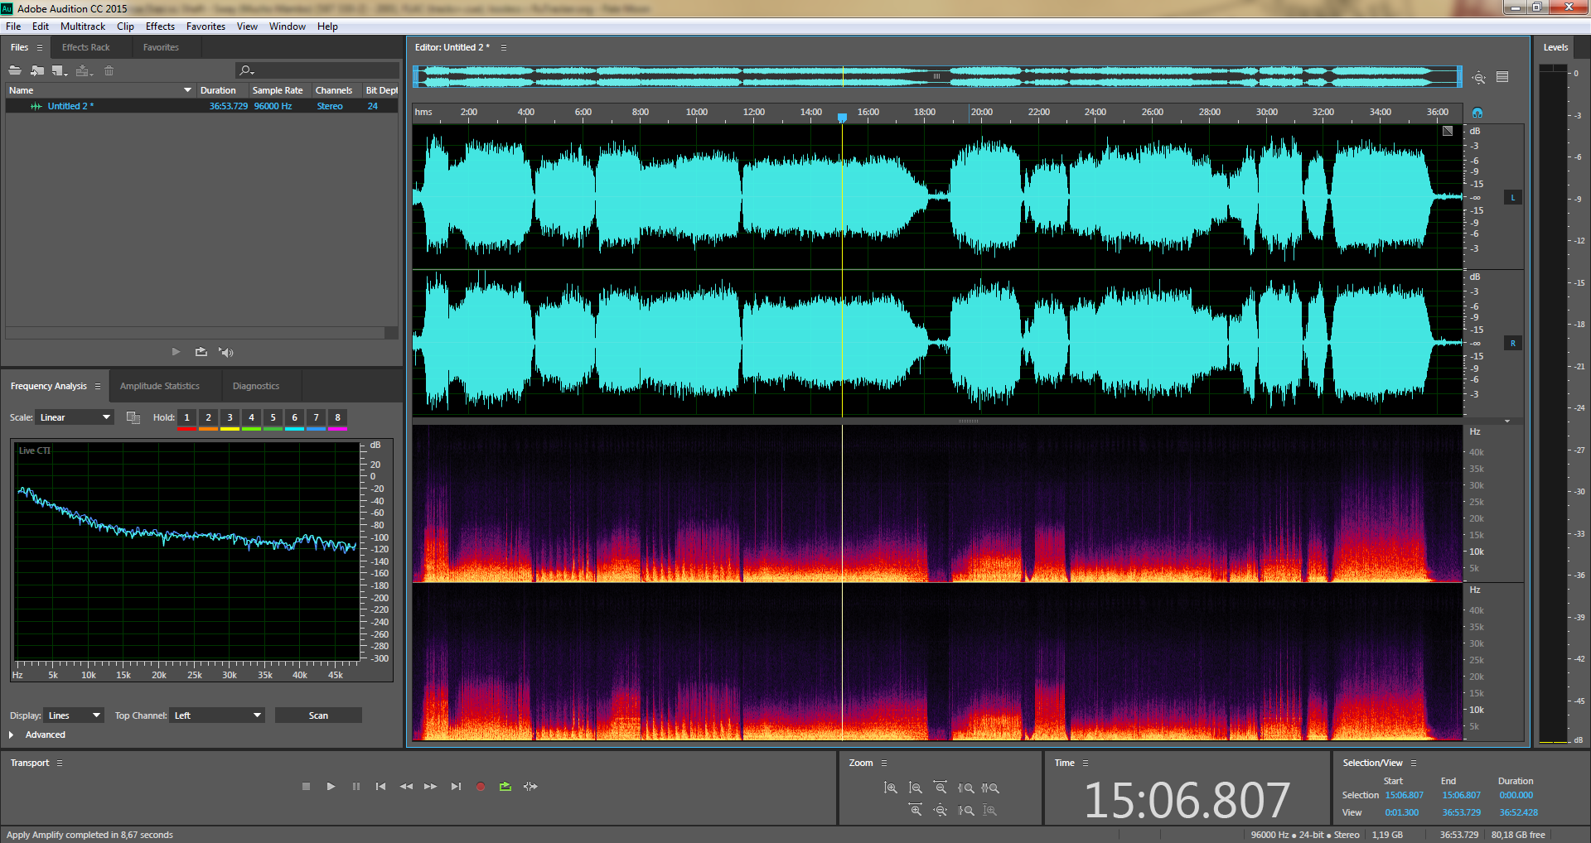Click the blue playhead marker on timeline ruler

click(842, 118)
